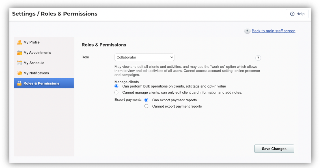Click the Help circle question icon
The image size is (321, 168).
coord(292,14)
